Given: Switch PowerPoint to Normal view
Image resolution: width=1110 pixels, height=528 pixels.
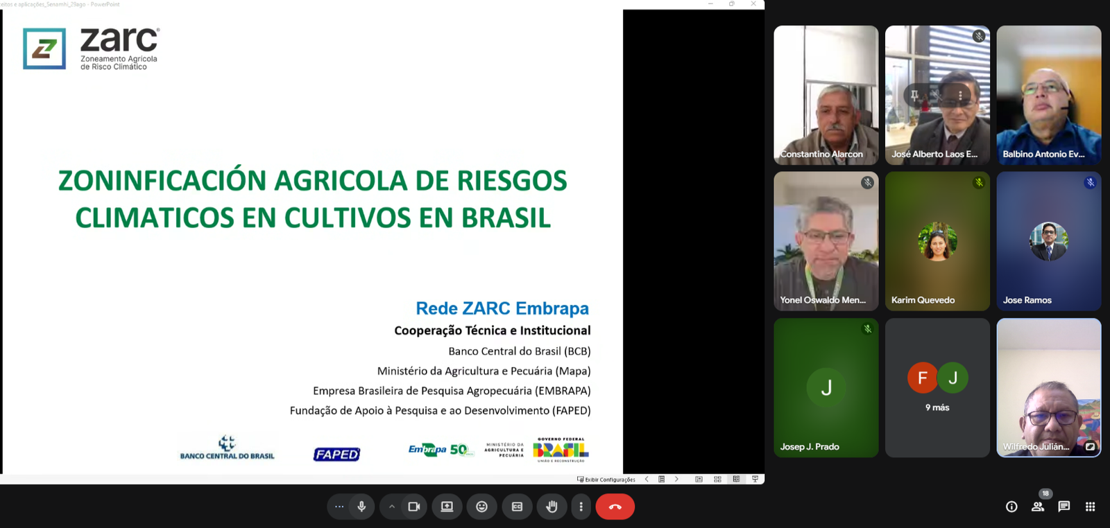Looking at the screenshot, I should [699, 479].
